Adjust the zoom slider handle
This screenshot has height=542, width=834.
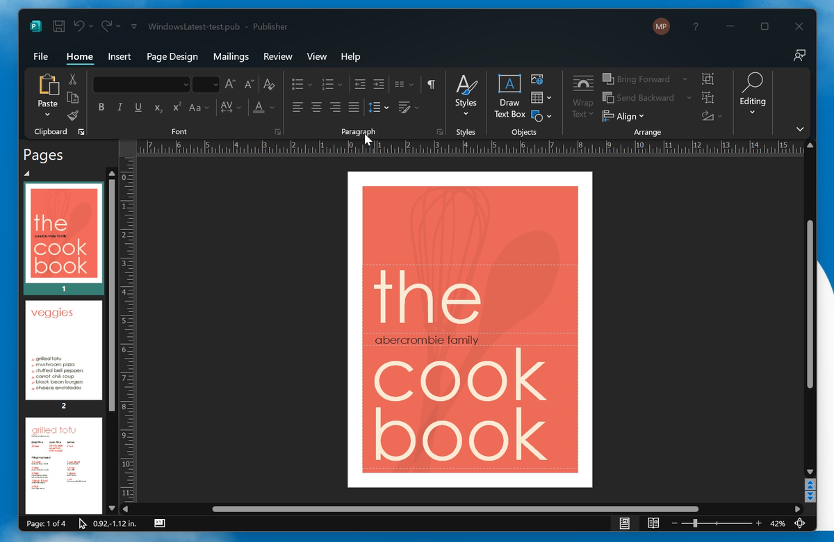pos(694,523)
